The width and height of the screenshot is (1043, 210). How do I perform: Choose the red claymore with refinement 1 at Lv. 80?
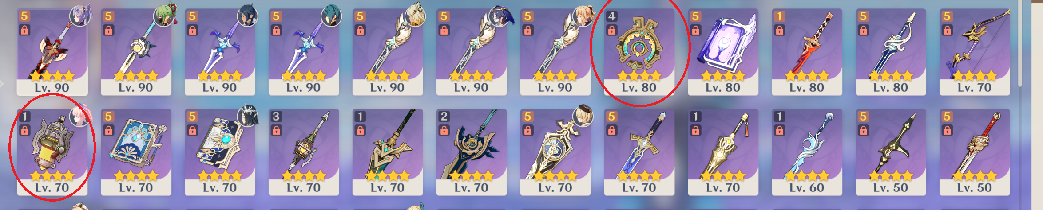pos(807,52)
